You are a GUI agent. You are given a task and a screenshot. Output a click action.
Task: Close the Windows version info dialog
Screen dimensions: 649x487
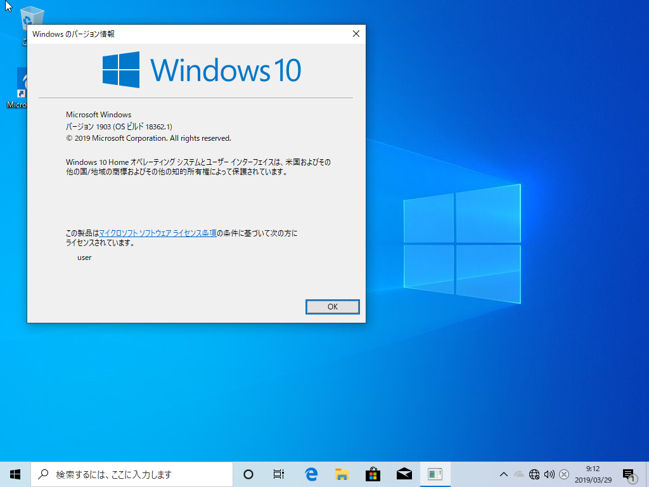[356, 34]
